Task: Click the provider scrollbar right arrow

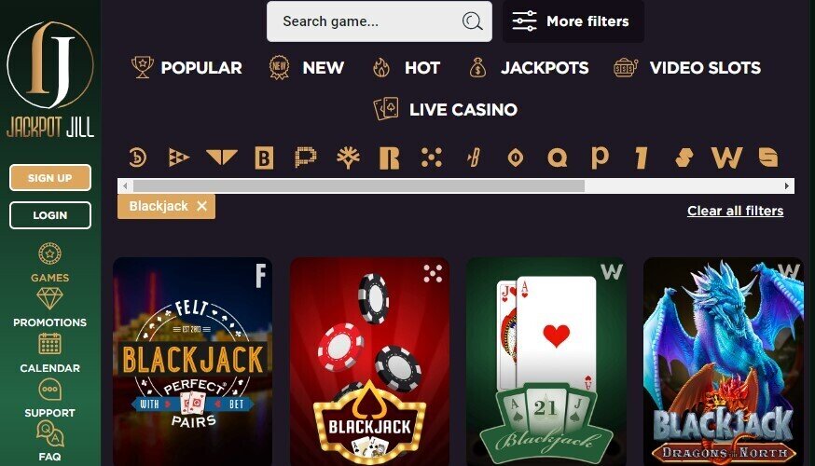Action: [x=787, y=185]
